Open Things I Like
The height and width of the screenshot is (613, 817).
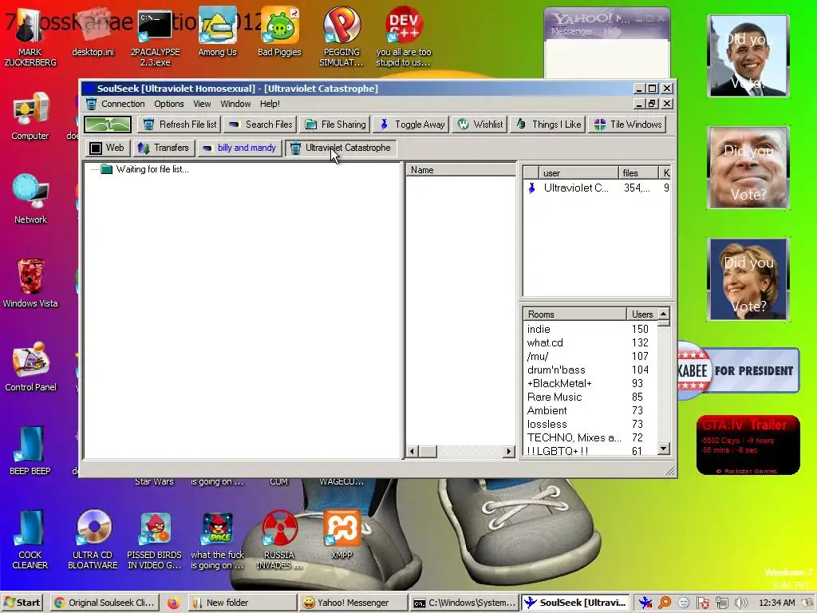548,125
